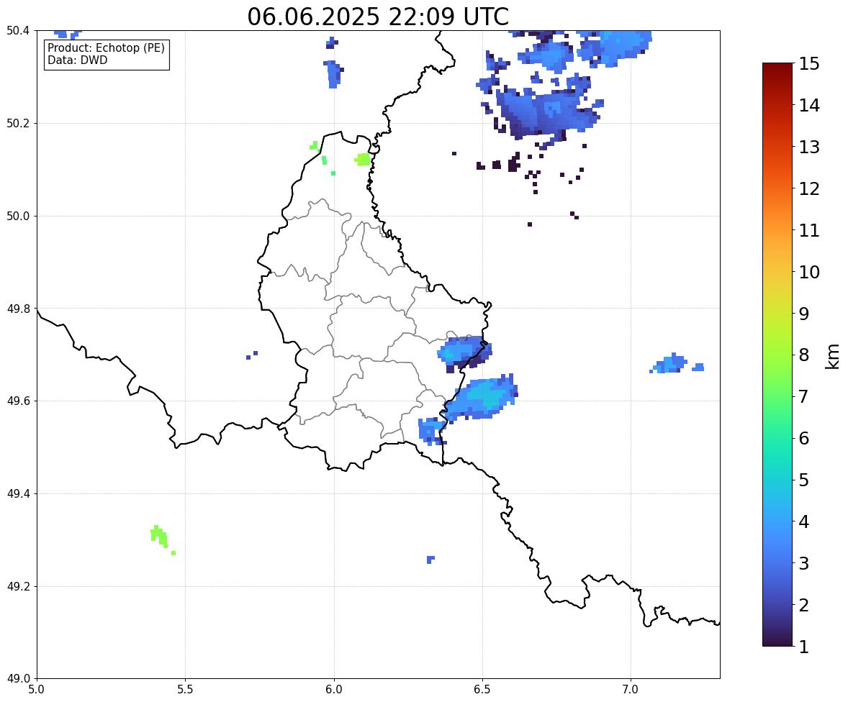Click the longitude axis label 5.5
Image resolution: width=848 pixels, height=702 pixels.
click(x=186, y=690)
